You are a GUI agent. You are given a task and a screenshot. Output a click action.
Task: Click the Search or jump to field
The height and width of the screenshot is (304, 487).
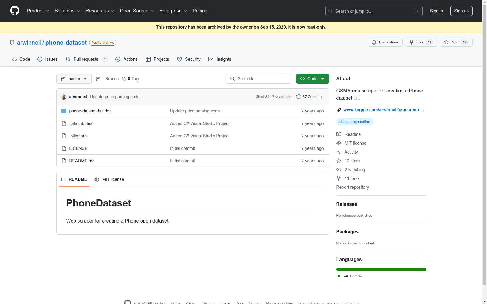pos(374,11)
